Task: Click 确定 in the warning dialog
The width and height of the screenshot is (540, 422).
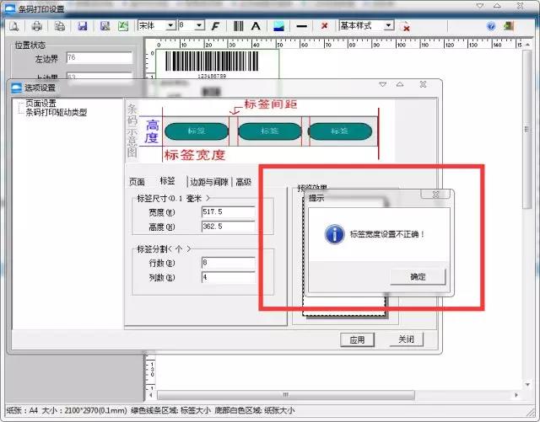Action: coord(418,277)
